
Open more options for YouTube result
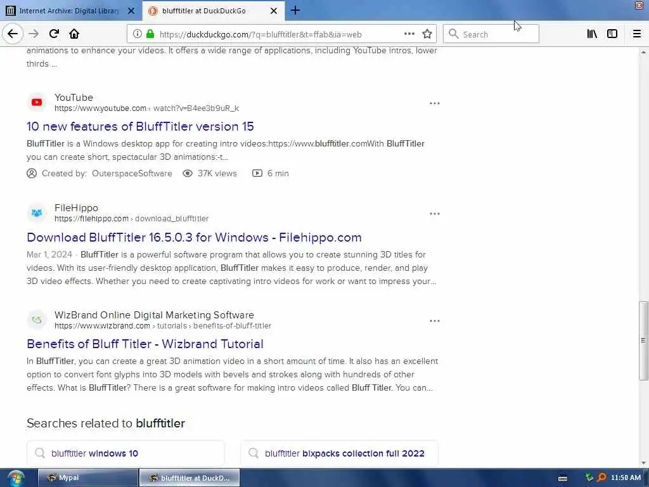(434, 103)
